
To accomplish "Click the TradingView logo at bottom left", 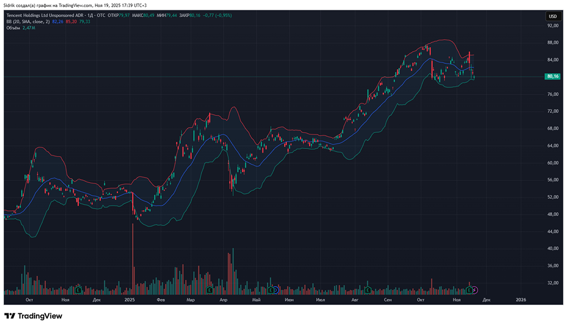I will [33, 316].
